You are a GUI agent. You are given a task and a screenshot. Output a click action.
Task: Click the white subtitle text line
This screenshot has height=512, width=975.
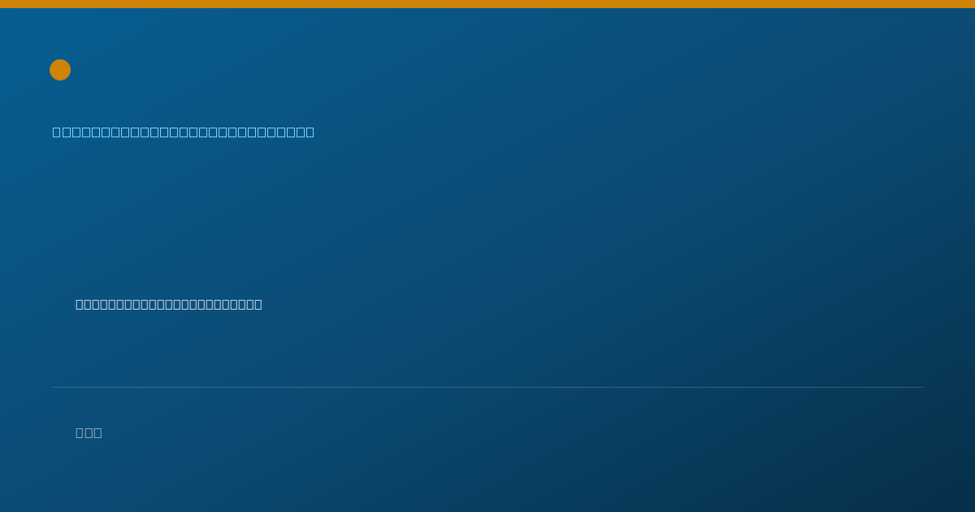point(169,304)
